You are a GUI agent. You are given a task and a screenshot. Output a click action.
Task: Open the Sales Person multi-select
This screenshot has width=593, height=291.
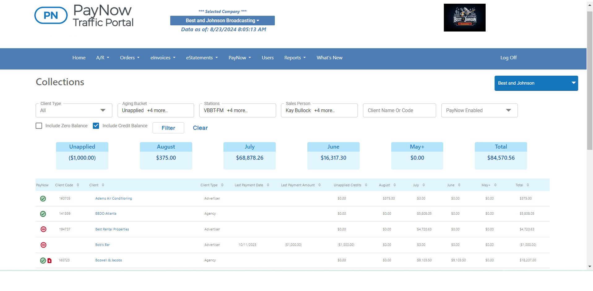[319, 110]
